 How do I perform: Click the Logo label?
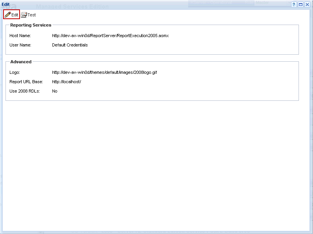click(14, 72)
